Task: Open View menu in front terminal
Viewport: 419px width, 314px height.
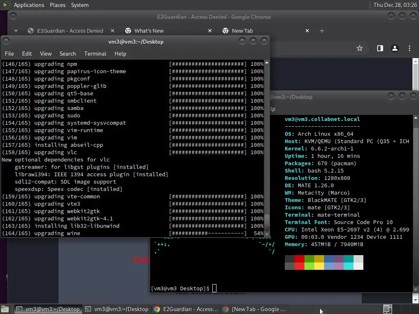Action: tap(46, 54)
